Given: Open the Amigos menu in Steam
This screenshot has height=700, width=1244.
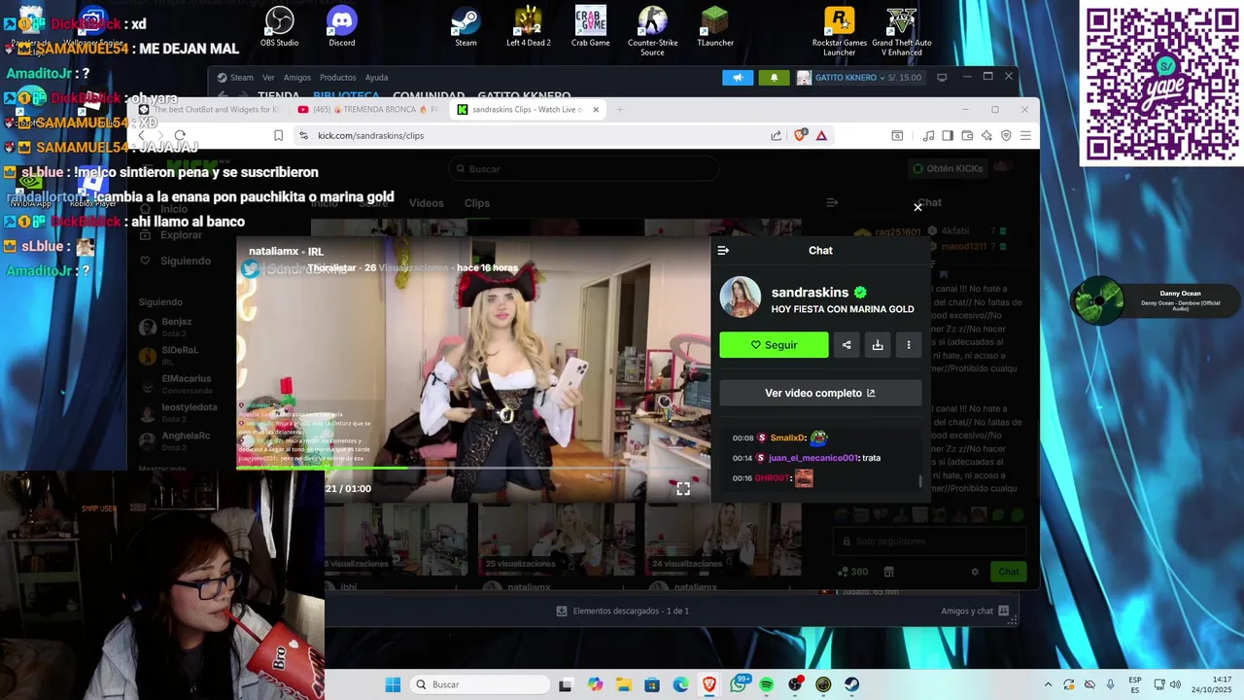Looking at the screenshot, I should (297, 78).
